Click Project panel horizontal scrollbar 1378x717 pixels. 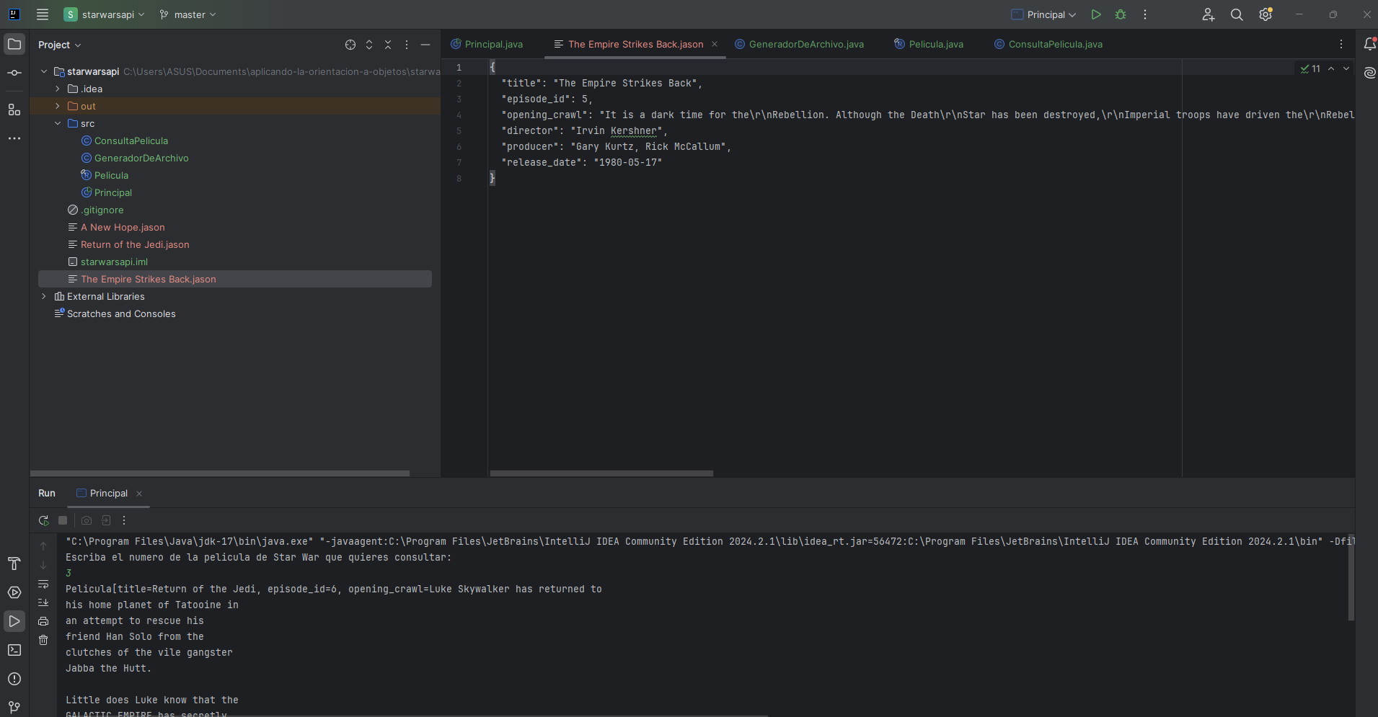[220, 473]
